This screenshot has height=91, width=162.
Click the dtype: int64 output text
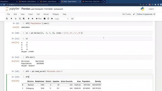pos(28,52)
